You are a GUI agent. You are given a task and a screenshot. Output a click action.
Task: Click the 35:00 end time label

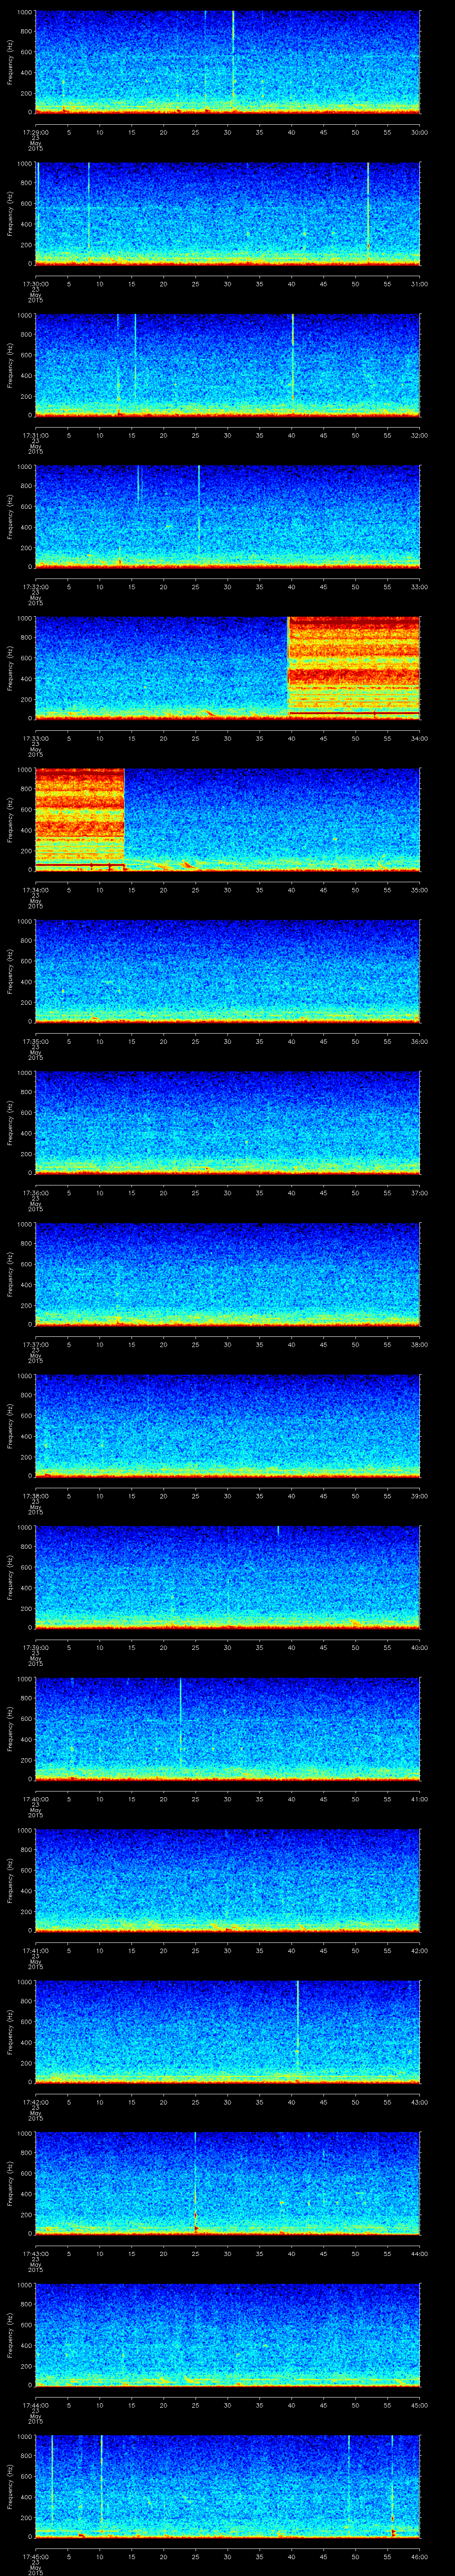click(420, 890)
